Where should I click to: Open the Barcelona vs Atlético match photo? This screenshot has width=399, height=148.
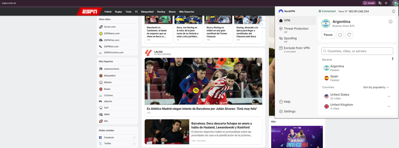tap(203, 81)
